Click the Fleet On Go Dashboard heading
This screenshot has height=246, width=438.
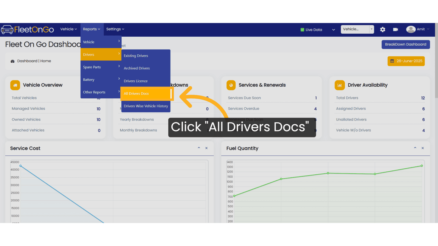click(x=43, y=44)
